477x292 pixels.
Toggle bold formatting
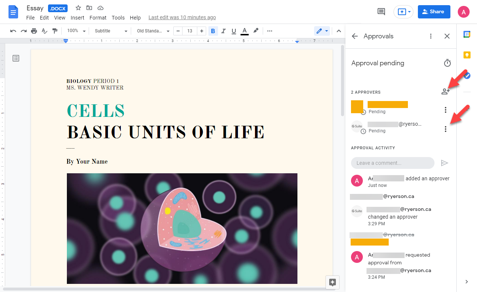(213, 31)
